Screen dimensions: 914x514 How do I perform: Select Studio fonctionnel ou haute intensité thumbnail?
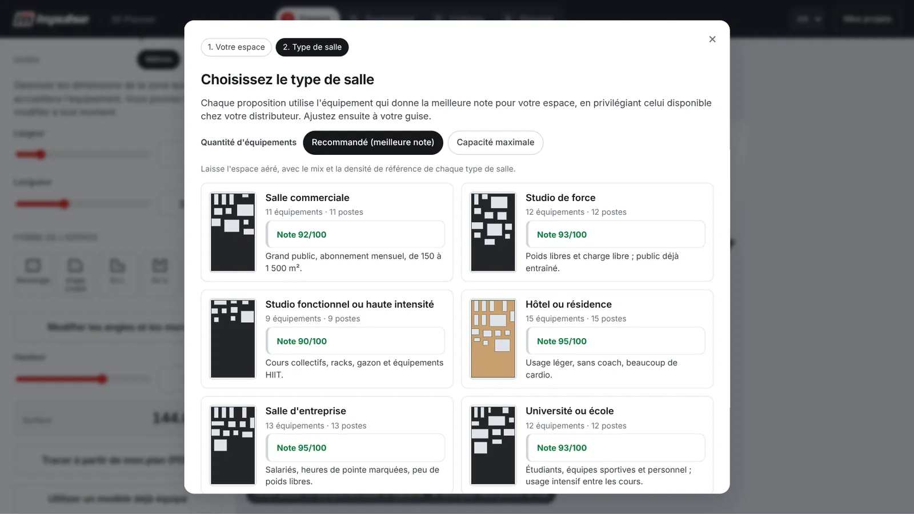click(232, 339)
